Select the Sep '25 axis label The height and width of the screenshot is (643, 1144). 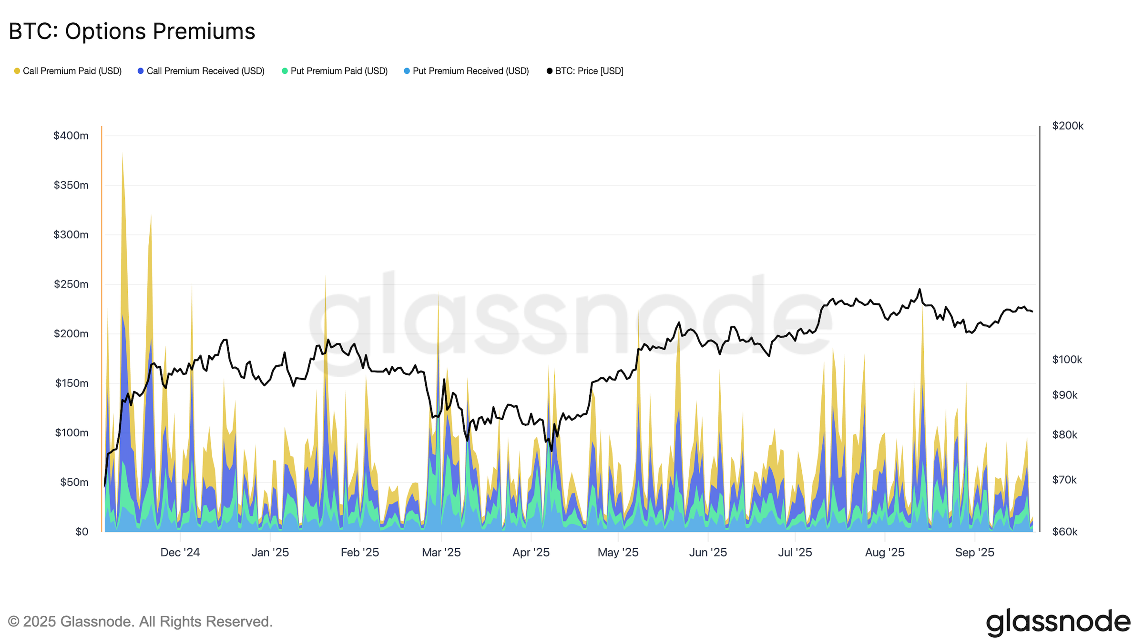point(975,553)
